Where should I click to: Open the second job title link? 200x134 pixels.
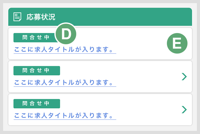click(x=63, y=83)
